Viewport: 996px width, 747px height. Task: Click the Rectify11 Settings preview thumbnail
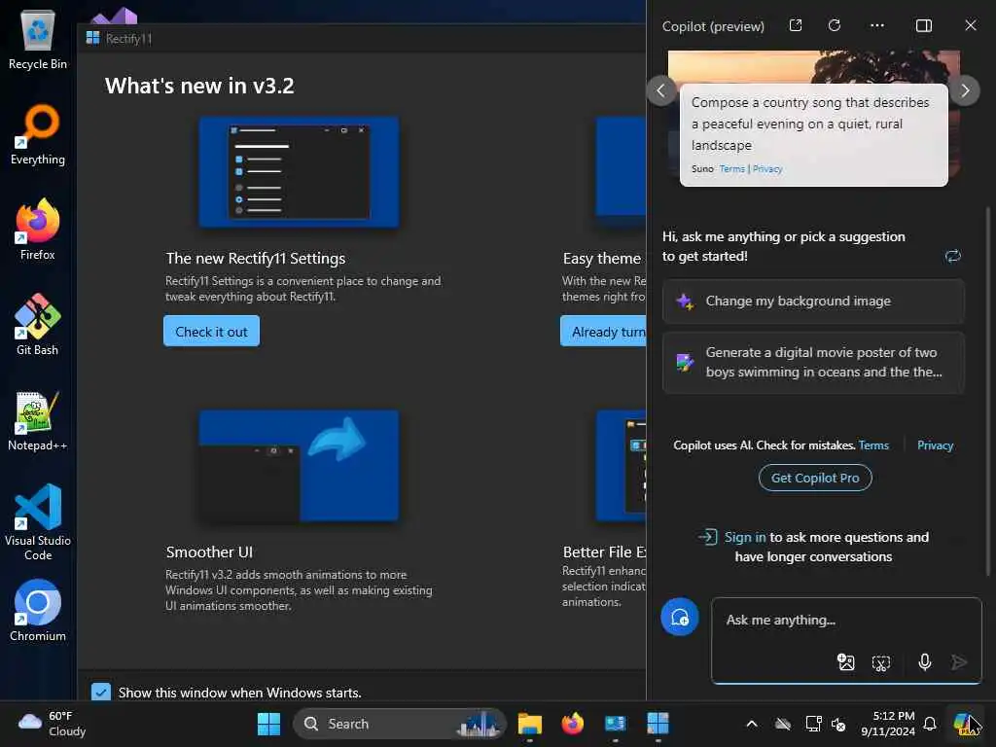click(300, 172)
